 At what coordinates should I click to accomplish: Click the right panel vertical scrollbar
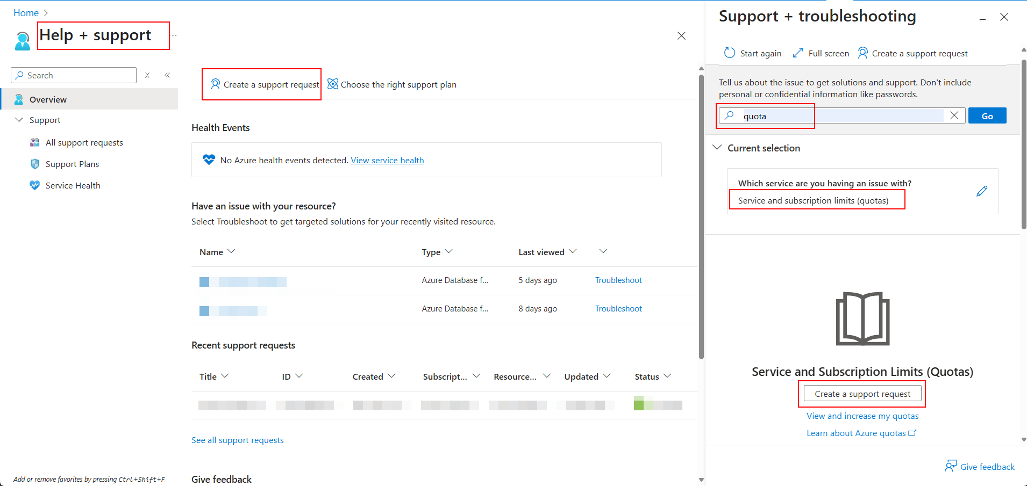click(1024, 145)
